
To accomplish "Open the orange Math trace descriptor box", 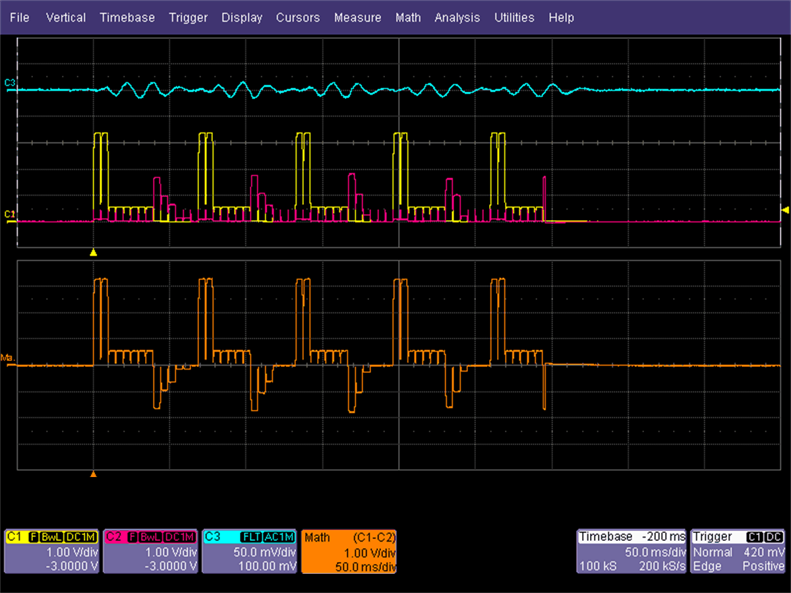I will [x=349, y=551].
